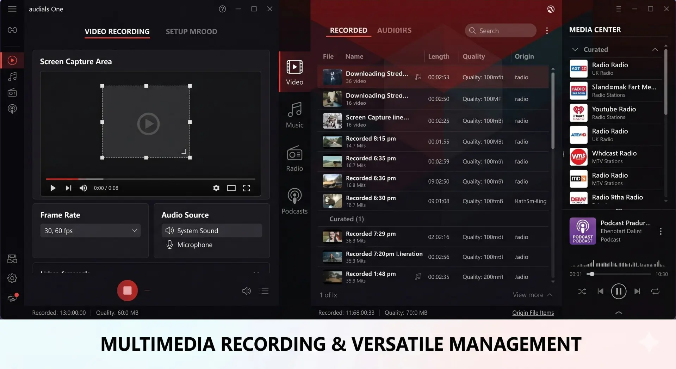The width and height of the screenshot is (676, 369).
Task: Expand the media player panel bottom chevron
Action: tap(619, 313)
